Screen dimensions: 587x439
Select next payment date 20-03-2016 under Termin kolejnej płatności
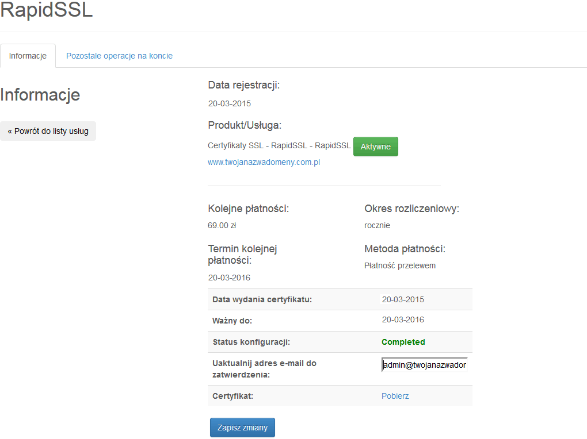pos(229,278)
